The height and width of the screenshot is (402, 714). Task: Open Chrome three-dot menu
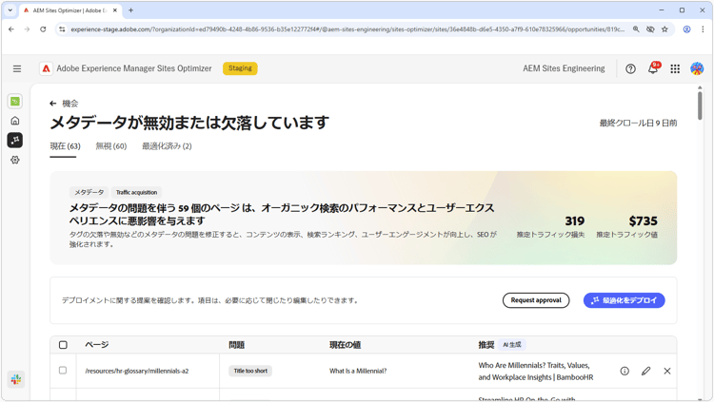[x=703, y=29]
